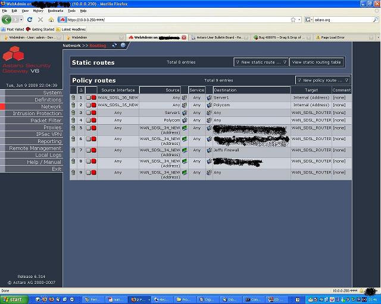The height and width of the screenshot is (304, 381).
Task: Click the green interface icon in row 5 source
Action: (x=185, y=128)
